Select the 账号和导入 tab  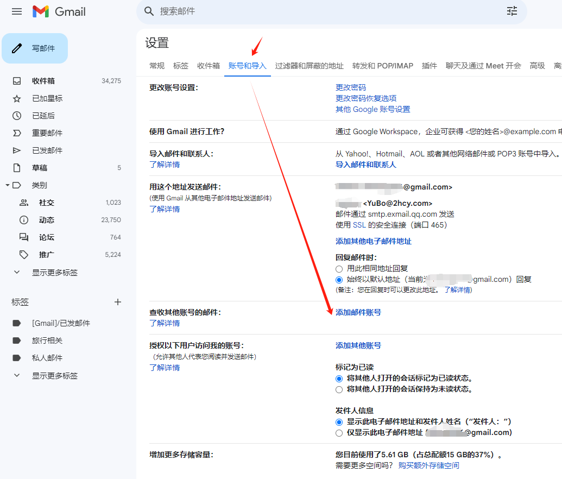pyautogui.click(x=247, y=66)
